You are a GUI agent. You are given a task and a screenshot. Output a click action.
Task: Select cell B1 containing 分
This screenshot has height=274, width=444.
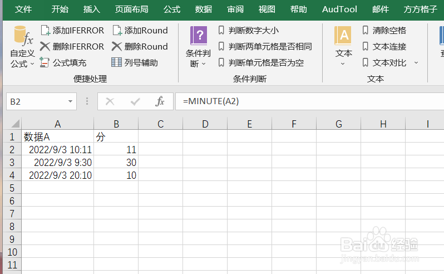[x=116, y=136]
